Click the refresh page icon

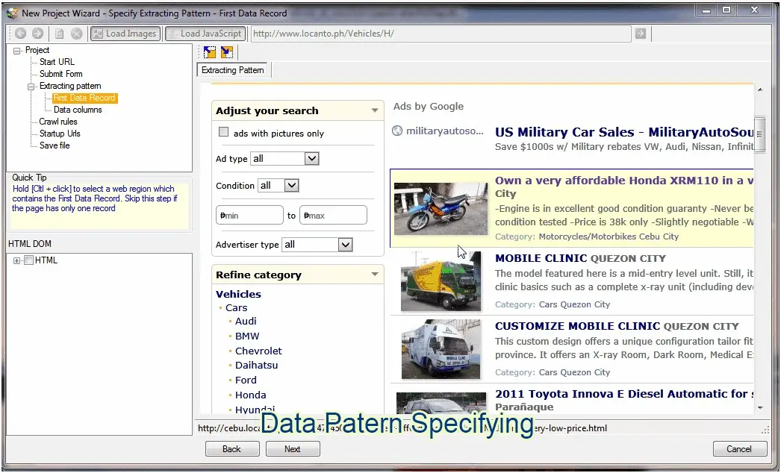pos(59,34)
